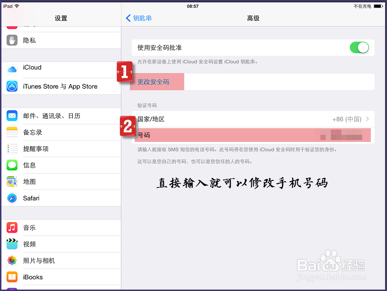Tap the Wi-Fi status icon

[x=17, y=6]
